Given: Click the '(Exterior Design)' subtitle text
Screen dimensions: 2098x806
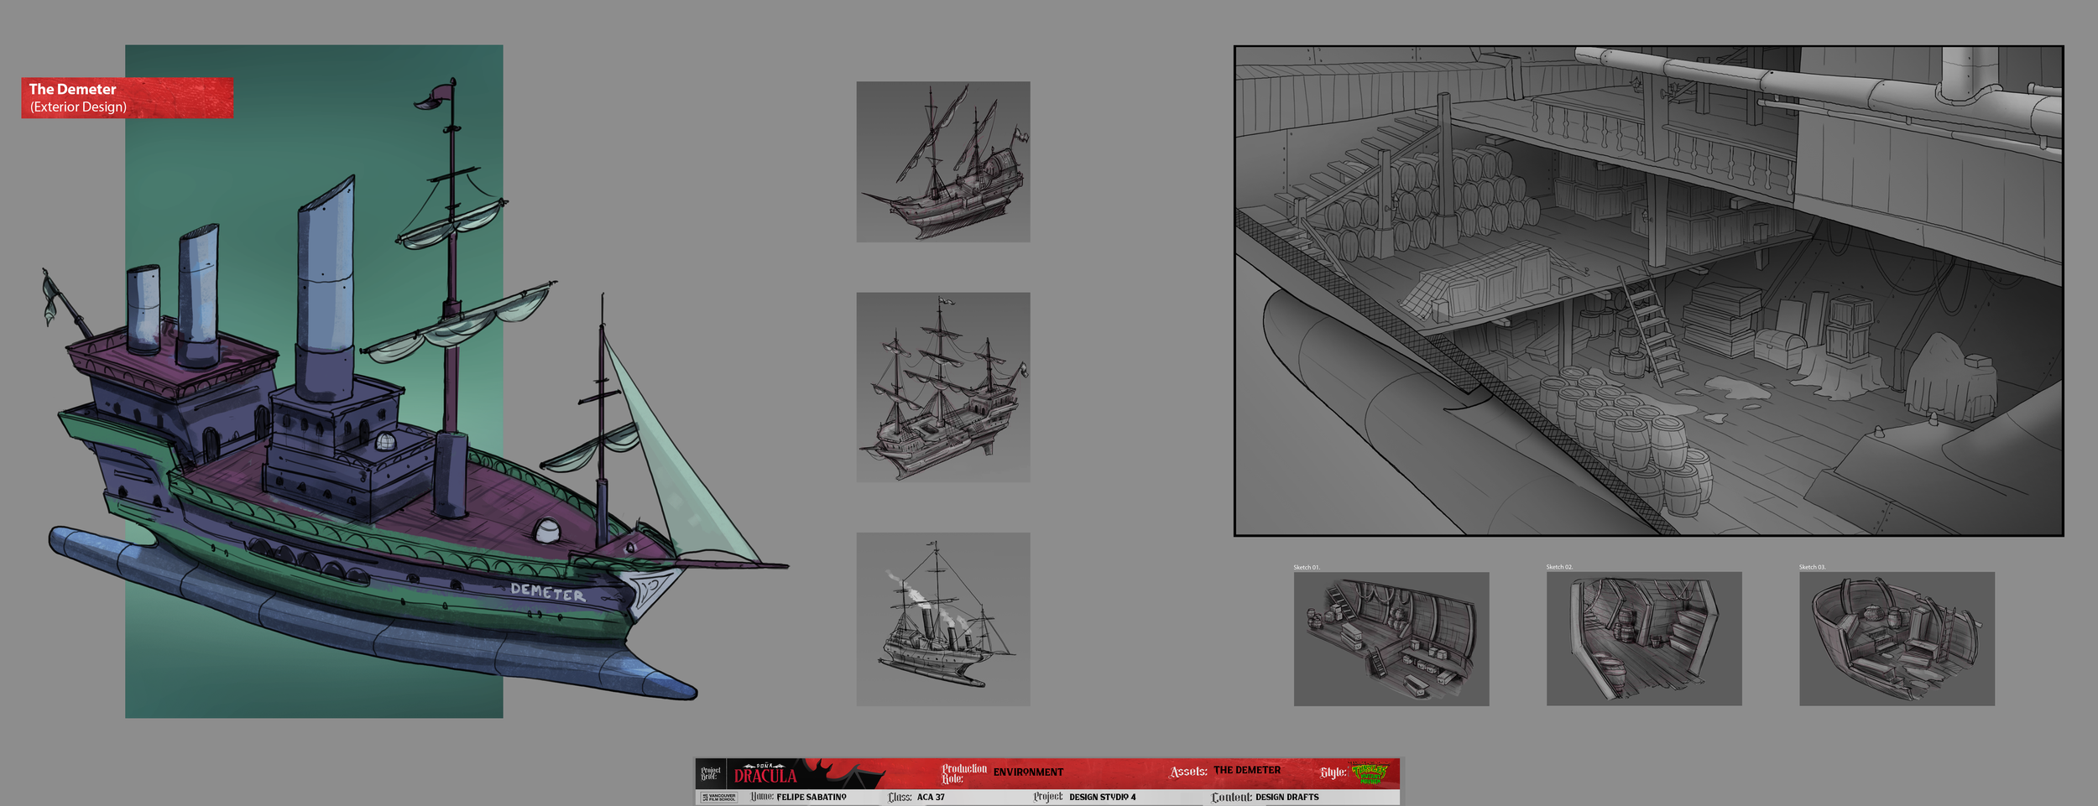Looking at the screenshot, I should [78, 107].
